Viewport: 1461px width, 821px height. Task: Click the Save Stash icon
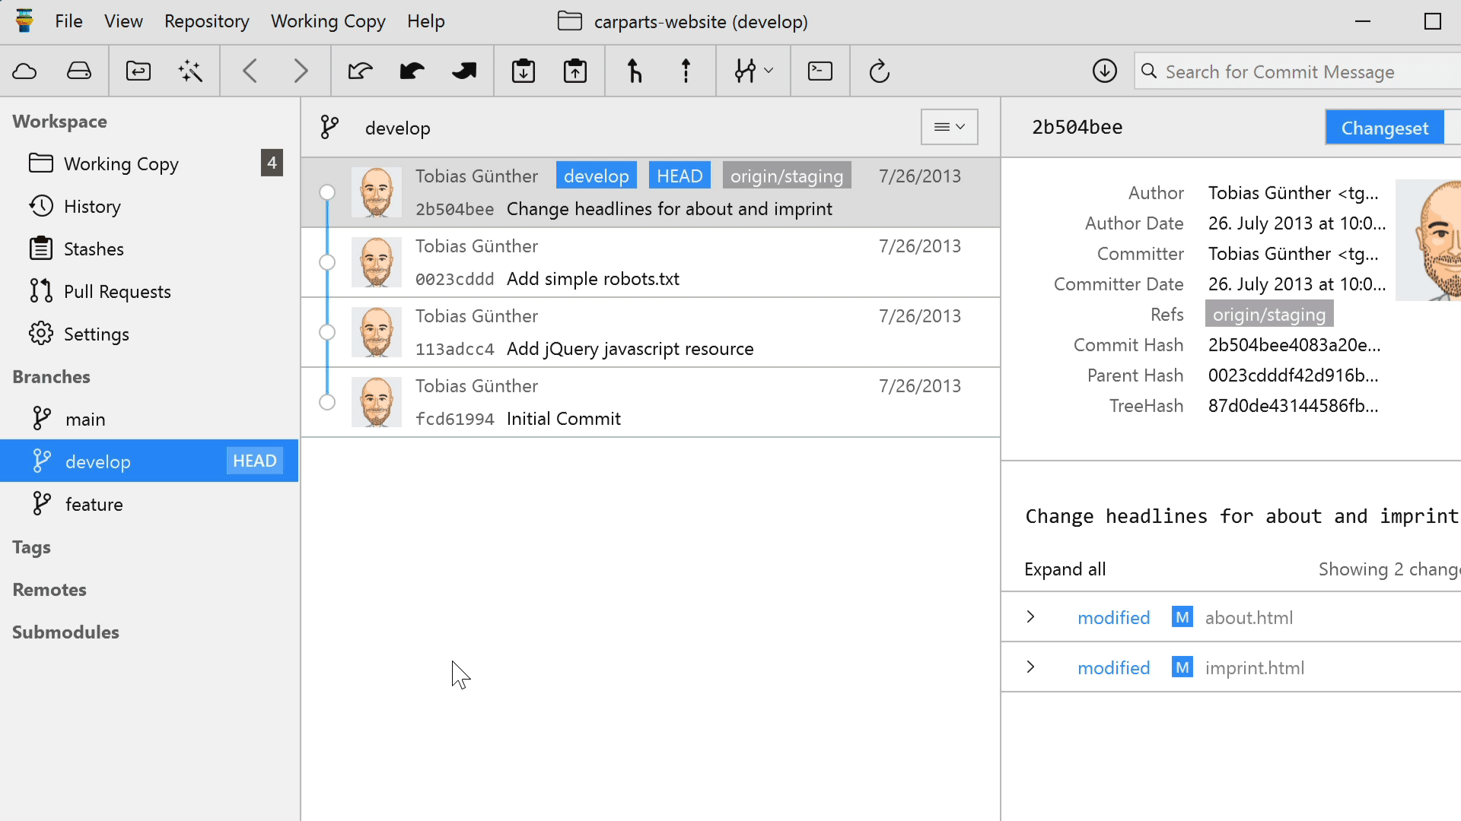tap(524, 71)
